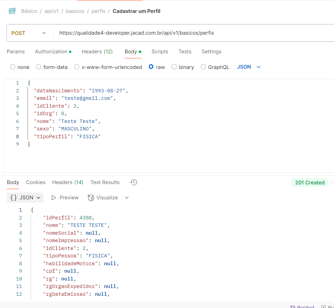Select the request Body tab
This screenshot has width=334, height=308.
[133, 52]
